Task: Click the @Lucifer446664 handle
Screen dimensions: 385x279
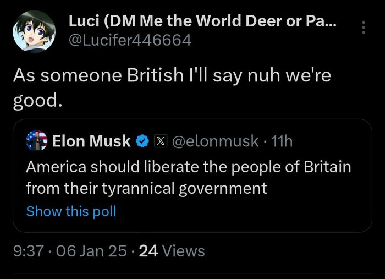Action: coord(130,40)
